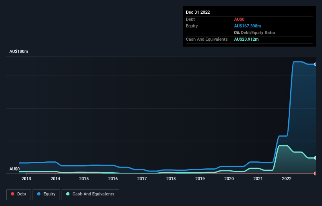Click the AU$23.912m cash value
This screenshot has width=322, height=206.
pos(246,39)
